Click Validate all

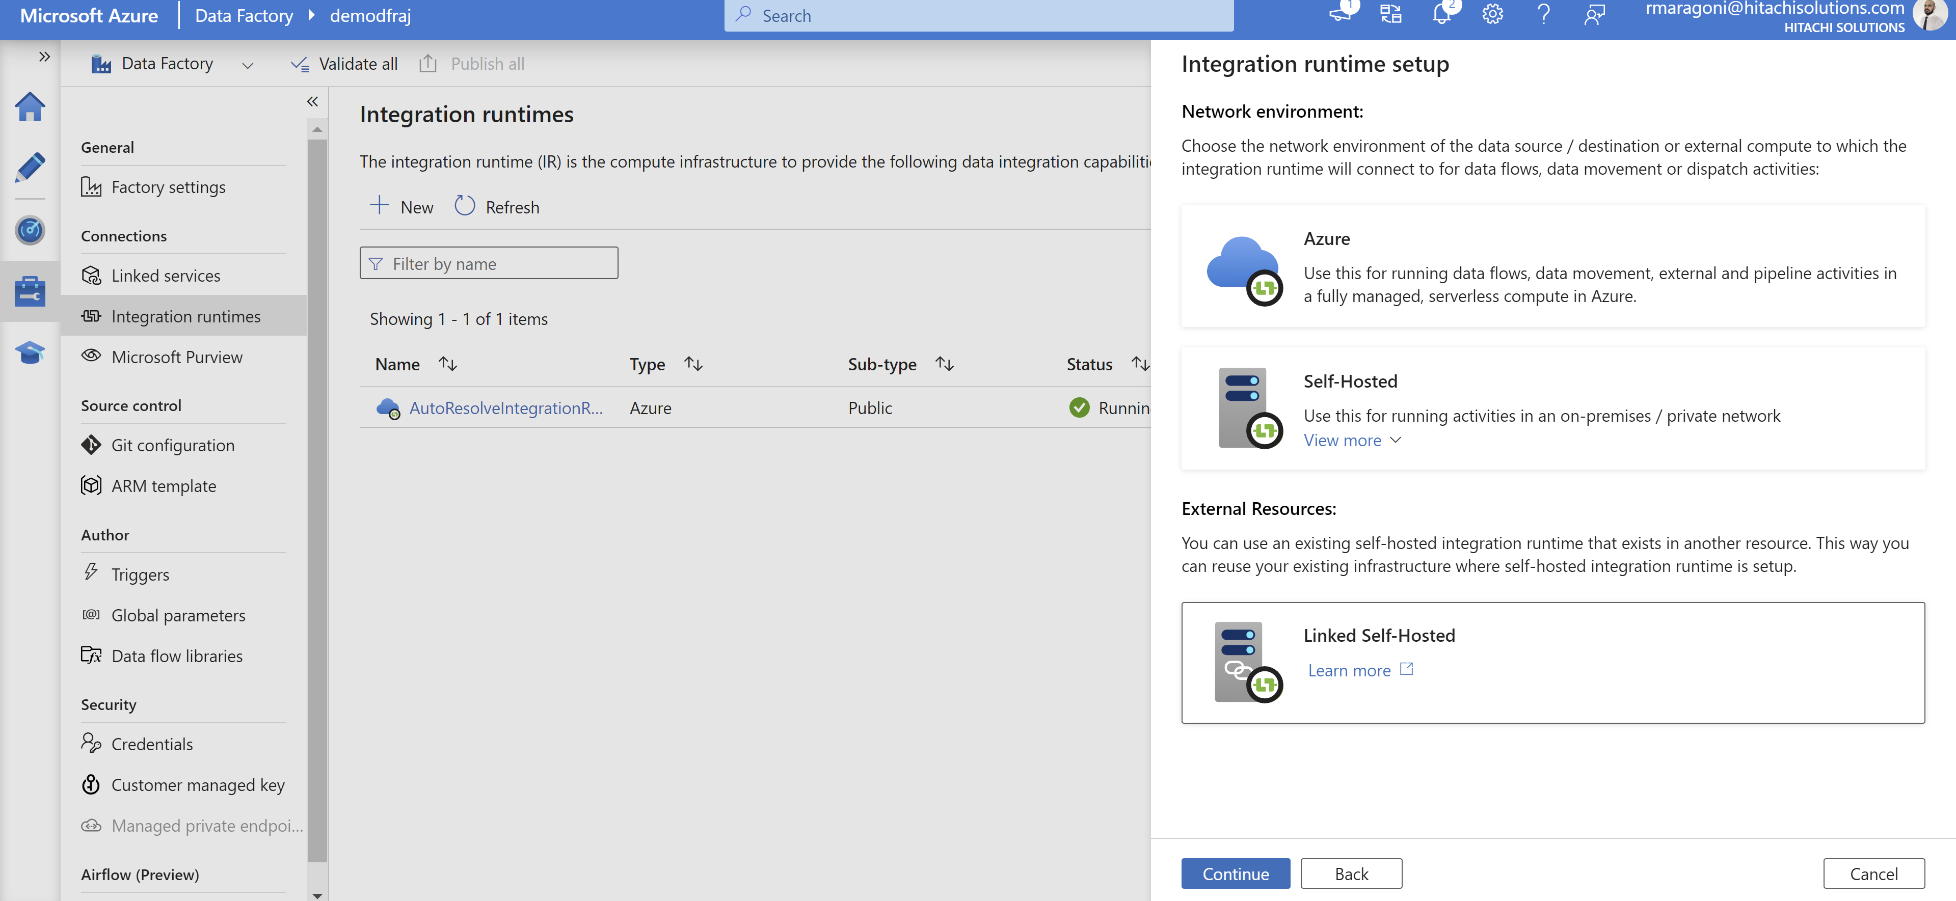(x=344, y=64)
